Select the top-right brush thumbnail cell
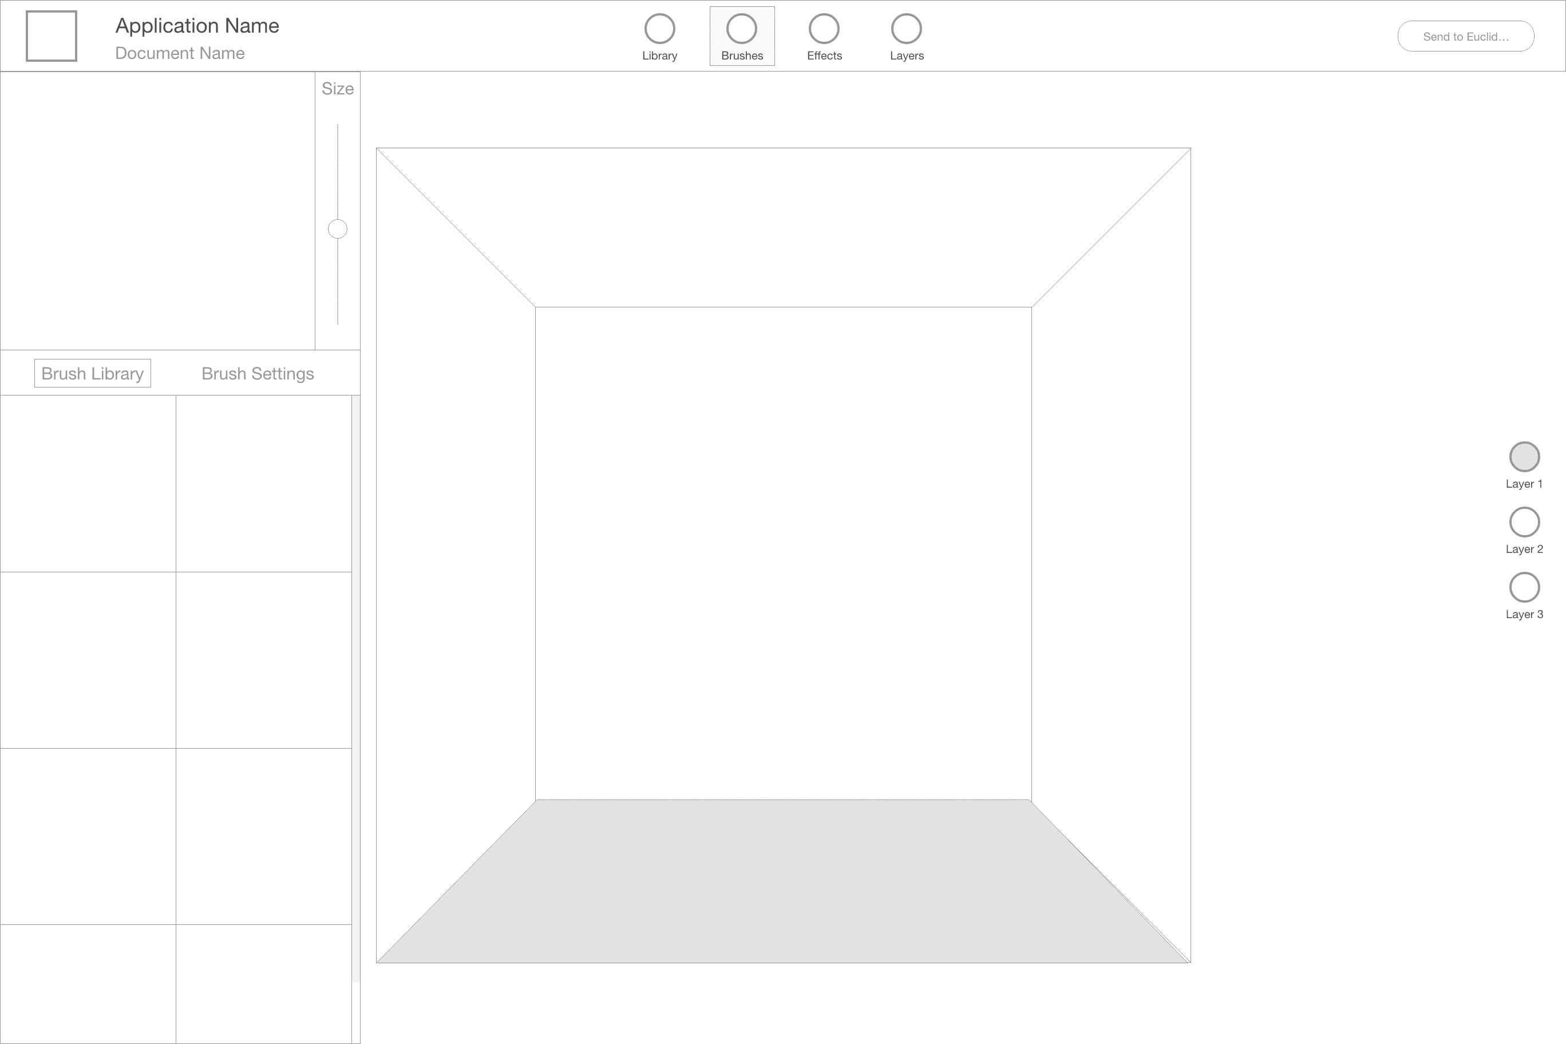 point(264,484)
